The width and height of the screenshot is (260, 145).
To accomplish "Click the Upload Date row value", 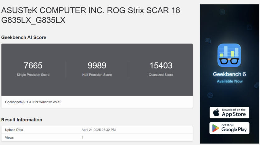I will (98, 130).
